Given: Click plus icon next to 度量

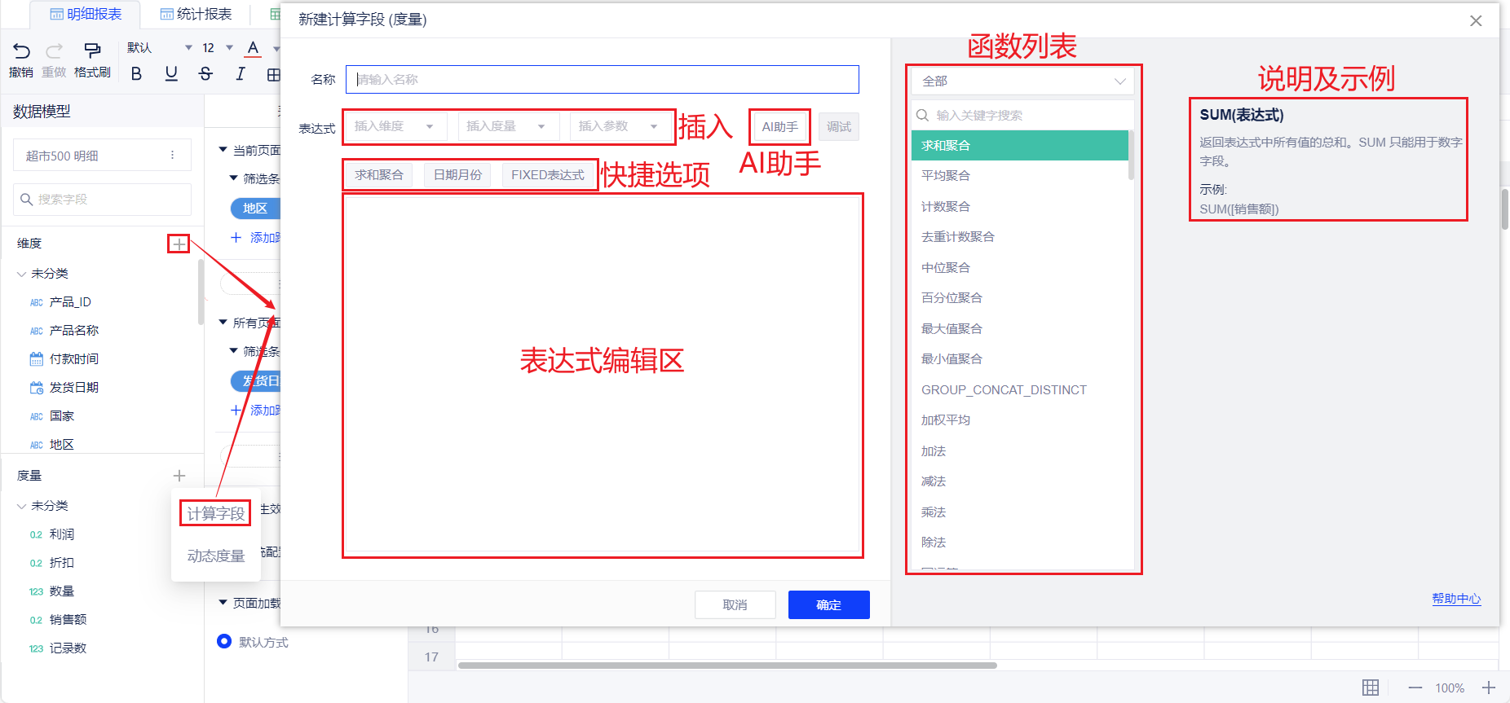Looking at the screenshot, I should coord(179,476).
